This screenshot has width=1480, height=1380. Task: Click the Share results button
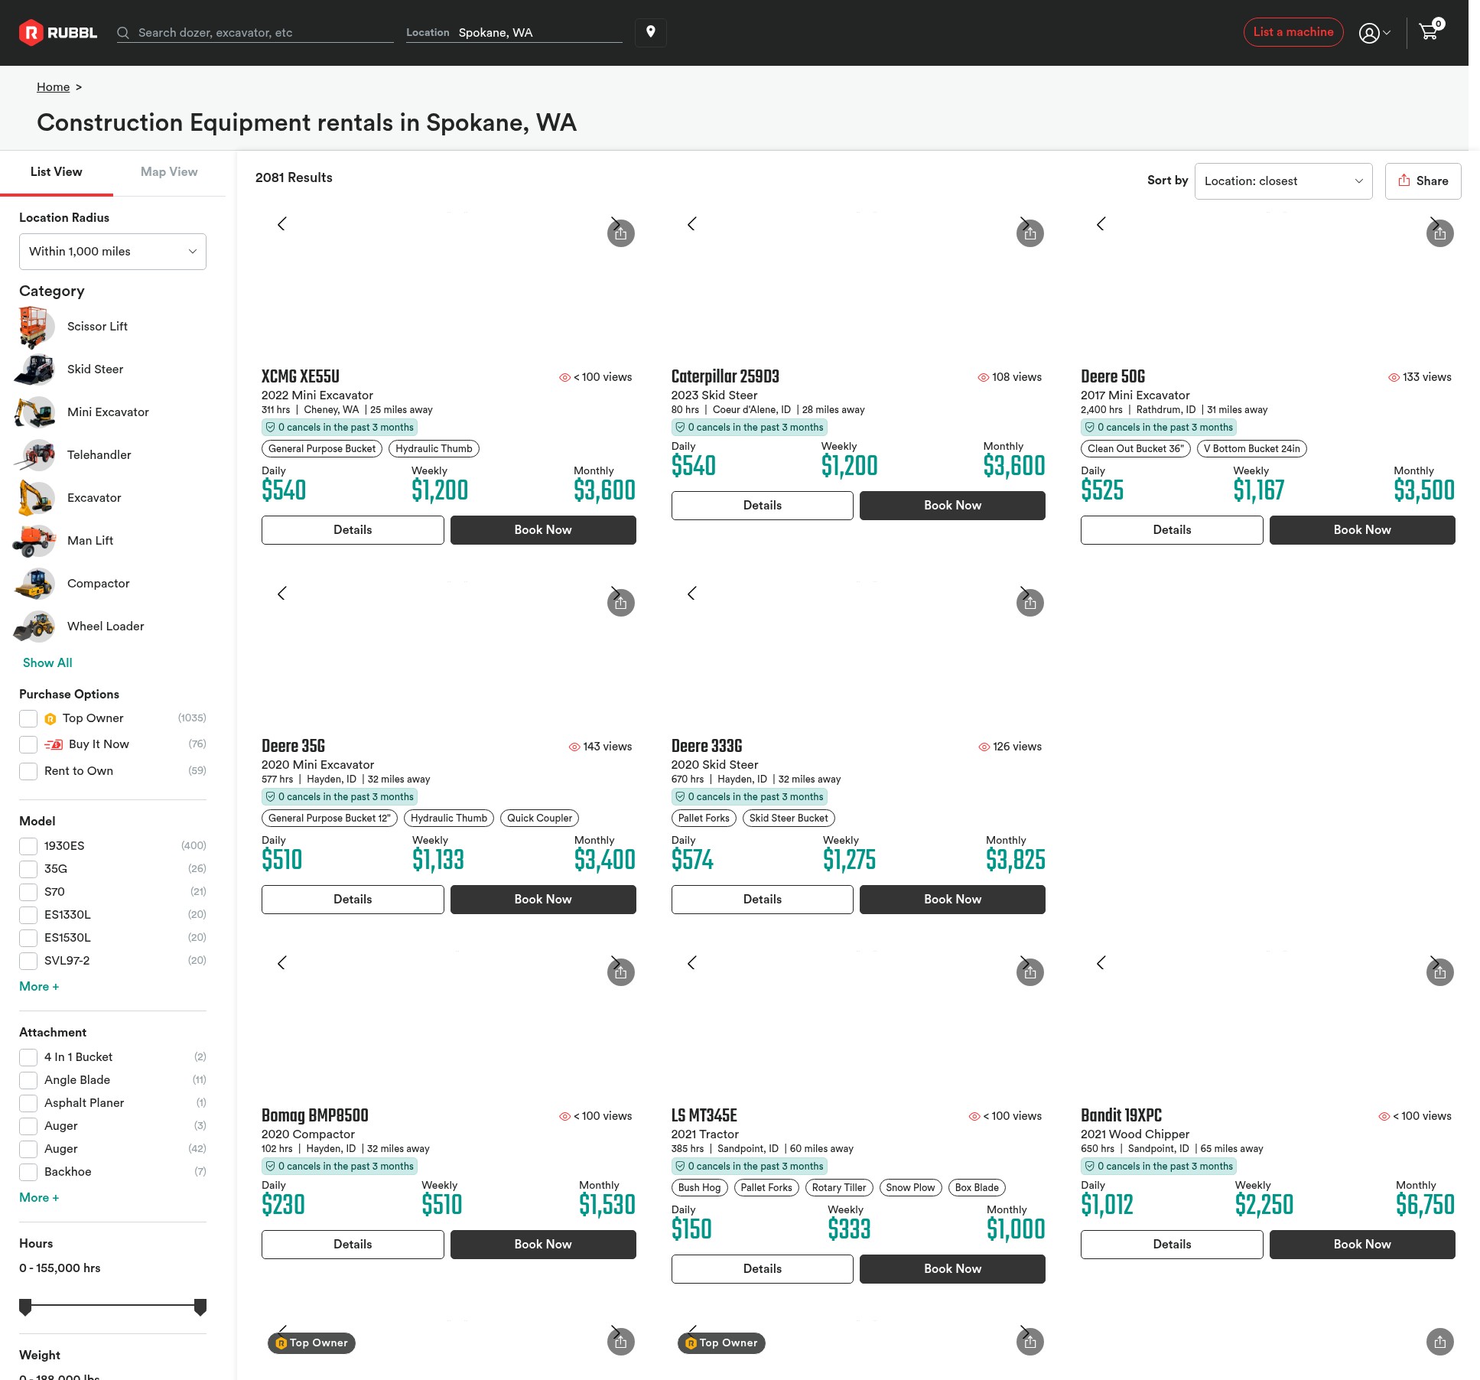(x=1423, y=181)
